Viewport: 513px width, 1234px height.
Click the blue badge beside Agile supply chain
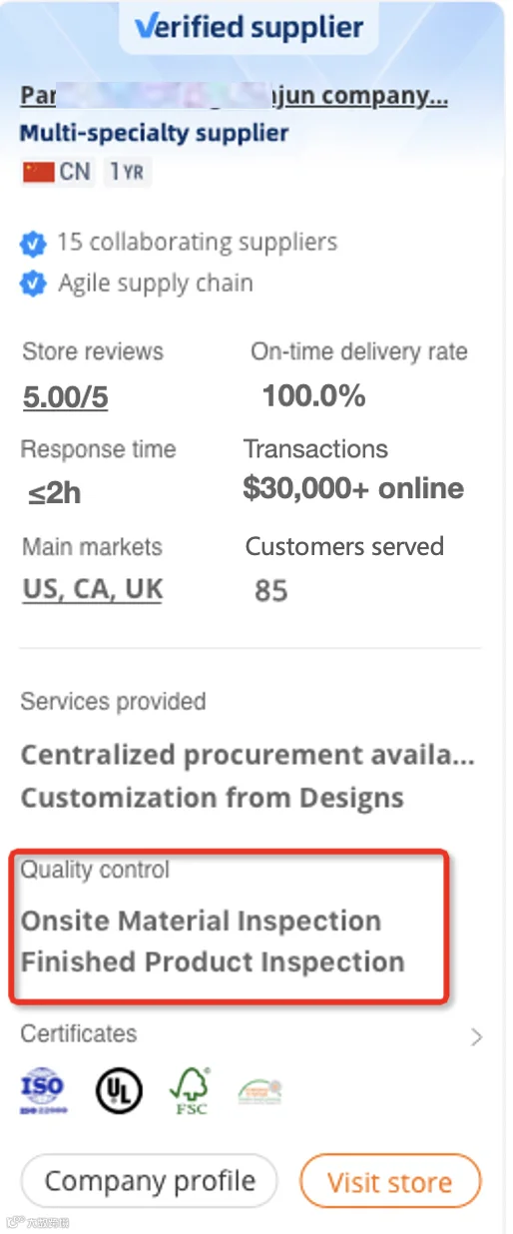coord(33,284)
